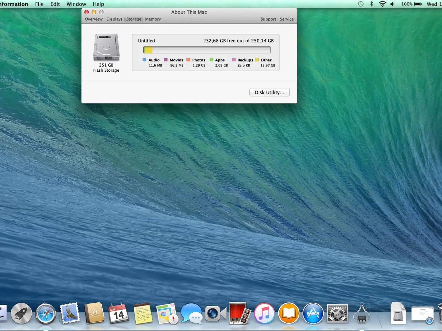Open Launchpad from the Dock
442x331 pixels.
pos(21,313)
